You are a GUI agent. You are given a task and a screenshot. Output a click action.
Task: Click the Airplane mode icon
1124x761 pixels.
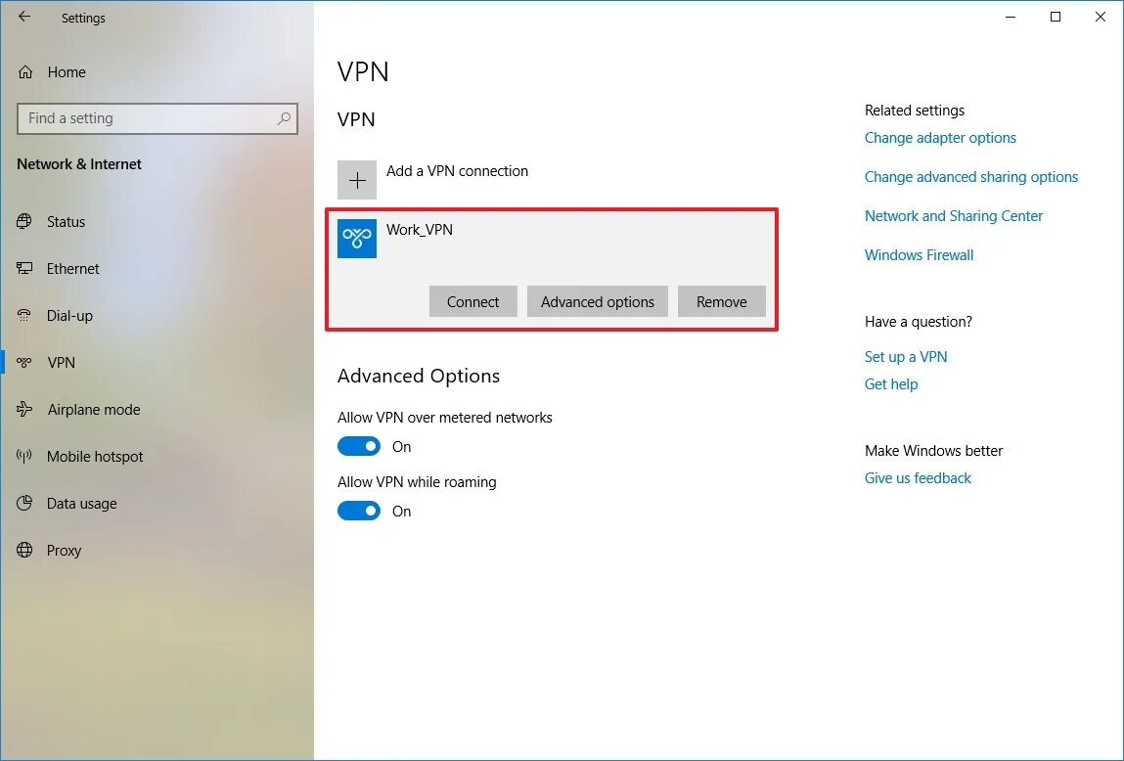coord(25,410)
